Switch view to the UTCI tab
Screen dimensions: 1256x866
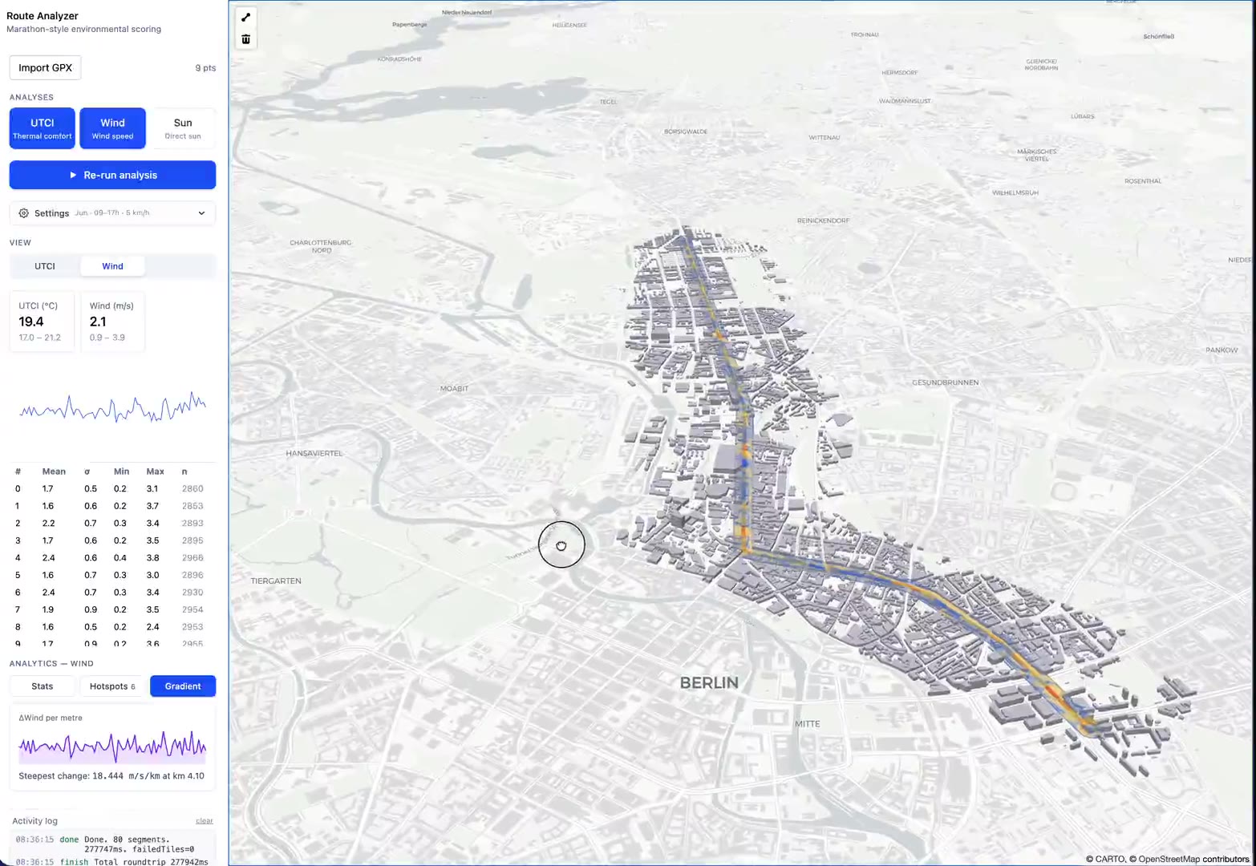(45, 266)
